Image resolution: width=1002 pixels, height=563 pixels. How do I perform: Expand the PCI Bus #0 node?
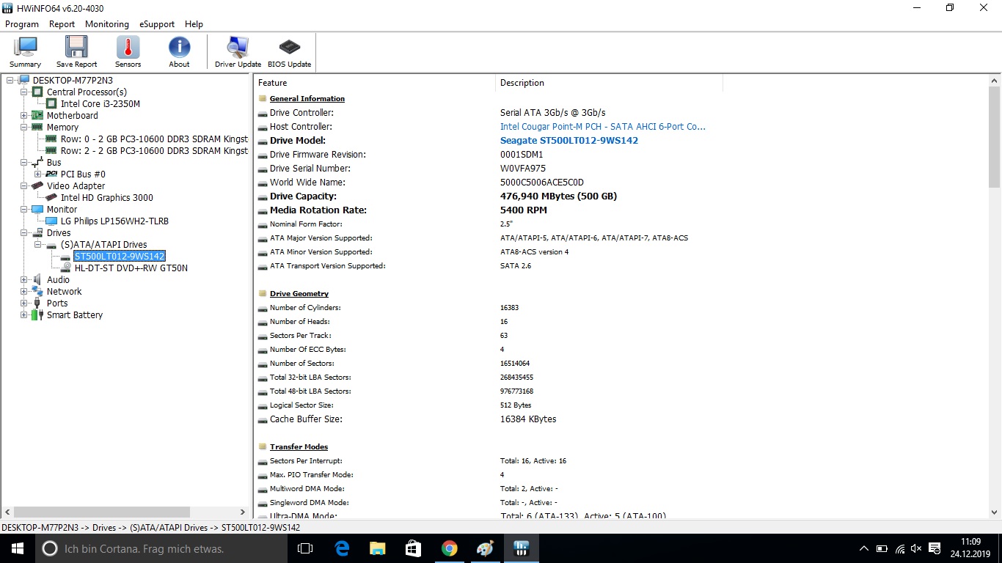pos(37,174)
